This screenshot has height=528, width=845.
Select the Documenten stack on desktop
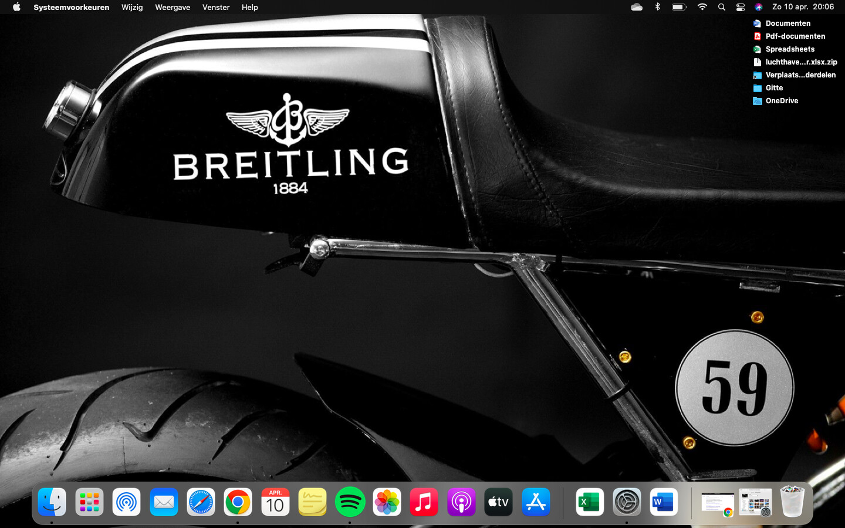pos(782,23)
